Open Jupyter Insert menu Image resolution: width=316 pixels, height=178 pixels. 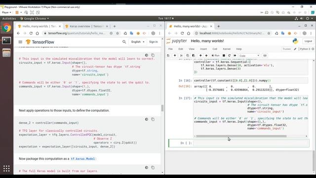pyautogui.click(x=203, y=49)
